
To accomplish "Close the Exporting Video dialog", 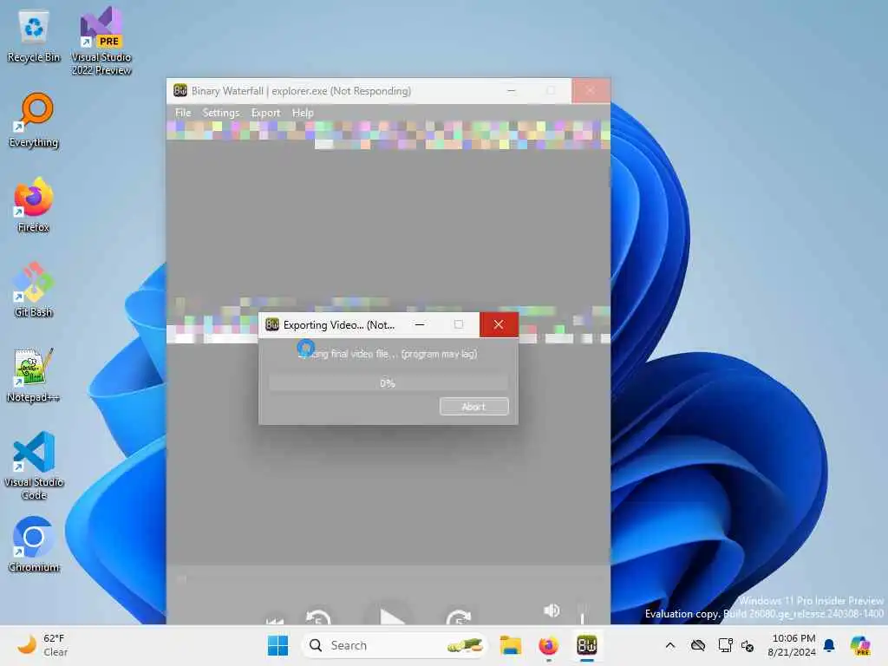I will pyautogui.click(x=499, y=324).
